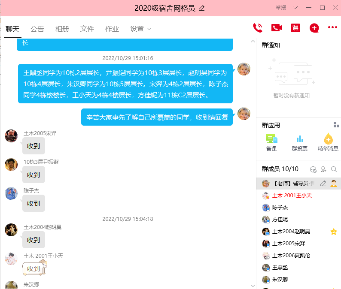Click the red plus invite icon
The width and height of the screenshot is (341, 289).
(314, 28)
